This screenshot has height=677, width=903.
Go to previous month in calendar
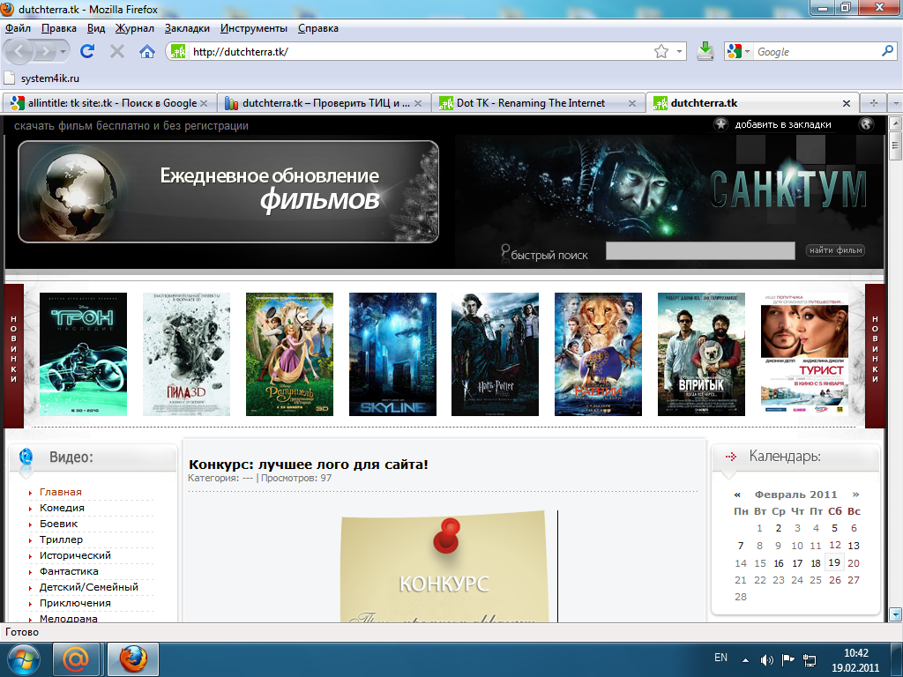737,495
